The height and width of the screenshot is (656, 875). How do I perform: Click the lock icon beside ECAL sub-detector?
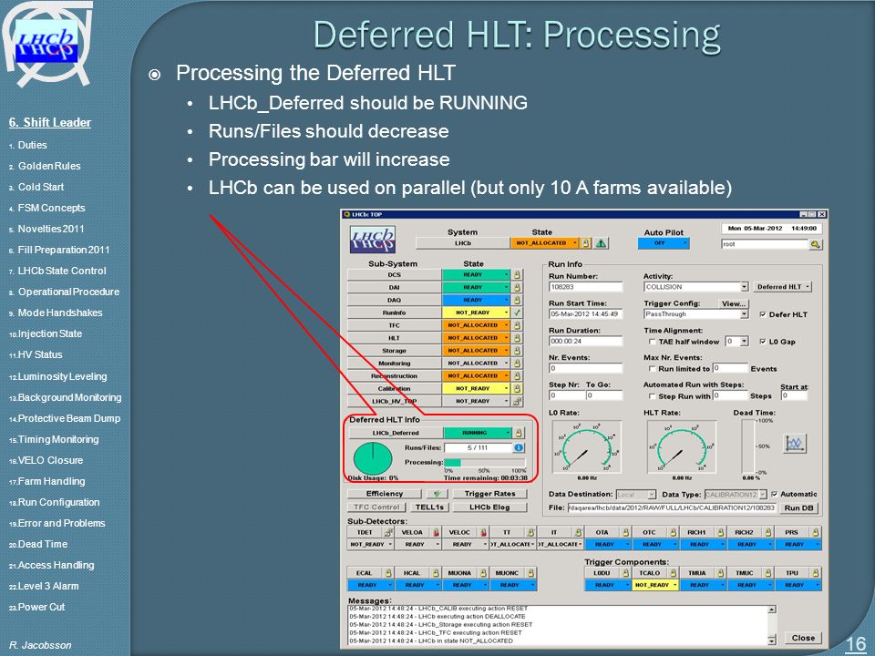[x=389, y=573]
